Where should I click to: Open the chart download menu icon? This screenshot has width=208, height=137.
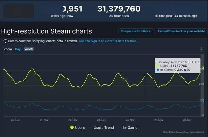202,49
